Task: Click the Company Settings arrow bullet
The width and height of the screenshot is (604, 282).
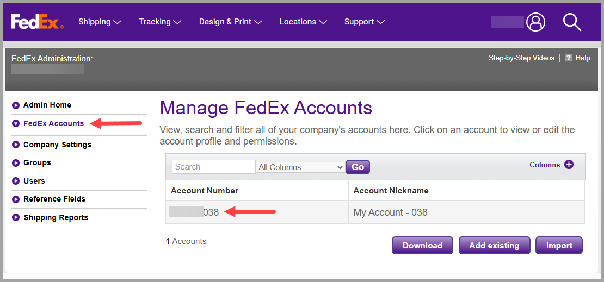Action: pos(16,145)
